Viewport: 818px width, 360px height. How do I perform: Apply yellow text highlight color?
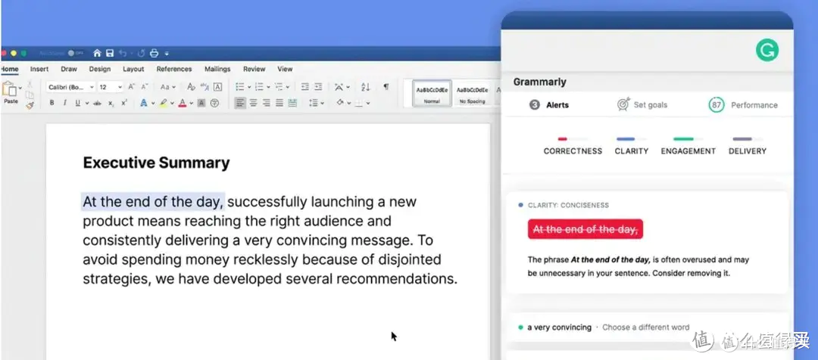164,103
